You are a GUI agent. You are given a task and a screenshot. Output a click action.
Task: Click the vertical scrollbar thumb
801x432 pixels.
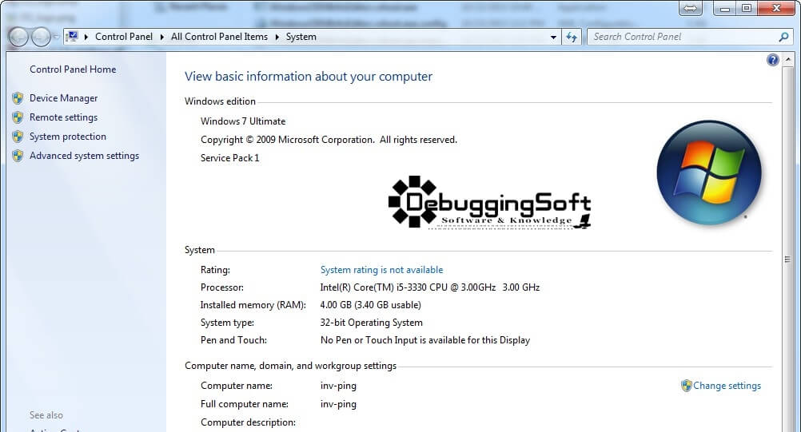coord(787,259)
